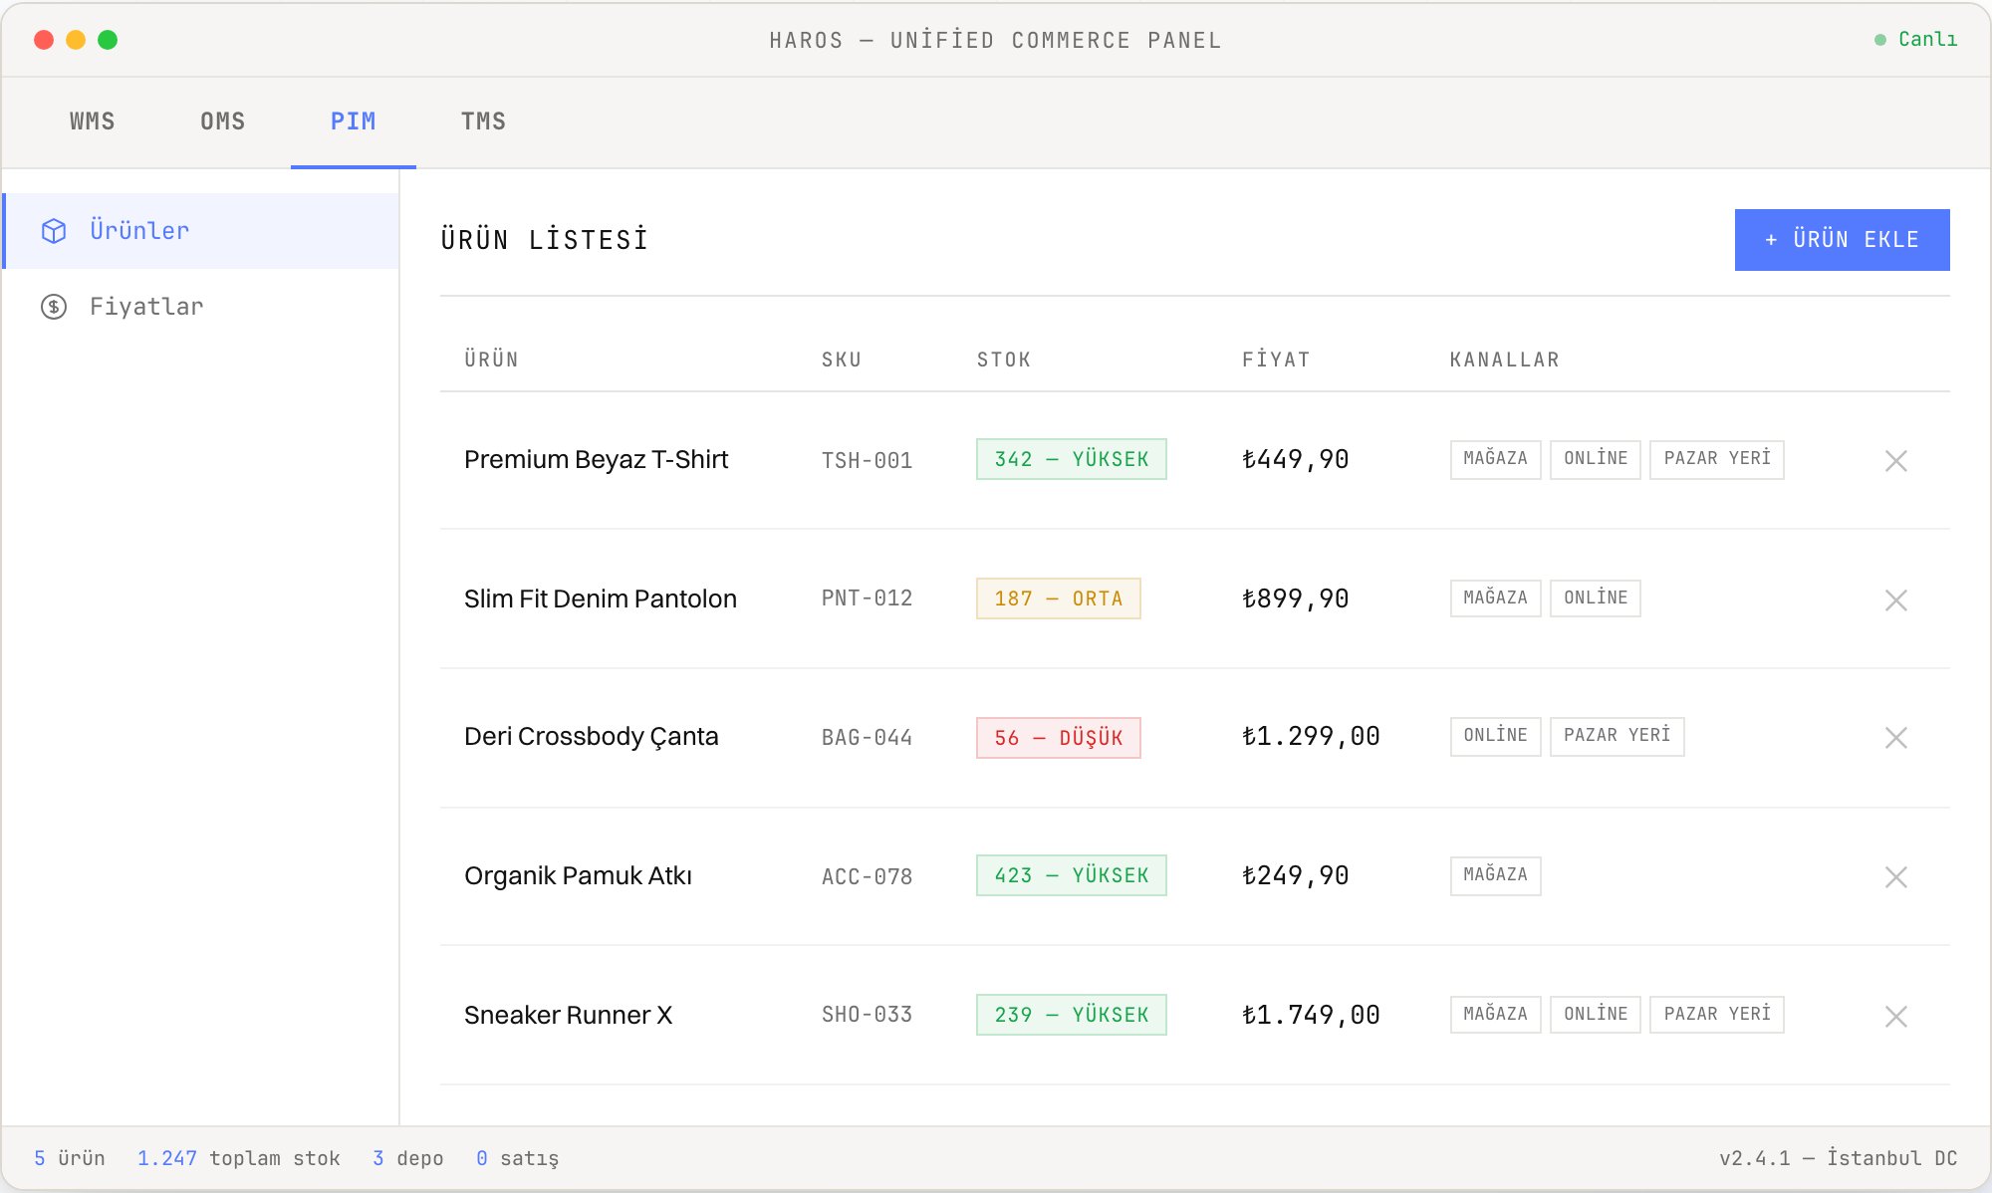Toggle MAĞAZA channel for Premium Beyaz T-Shirt
Image resolution: width=1992 pixels, height=1193 pixels.
tap(1495, 459)
